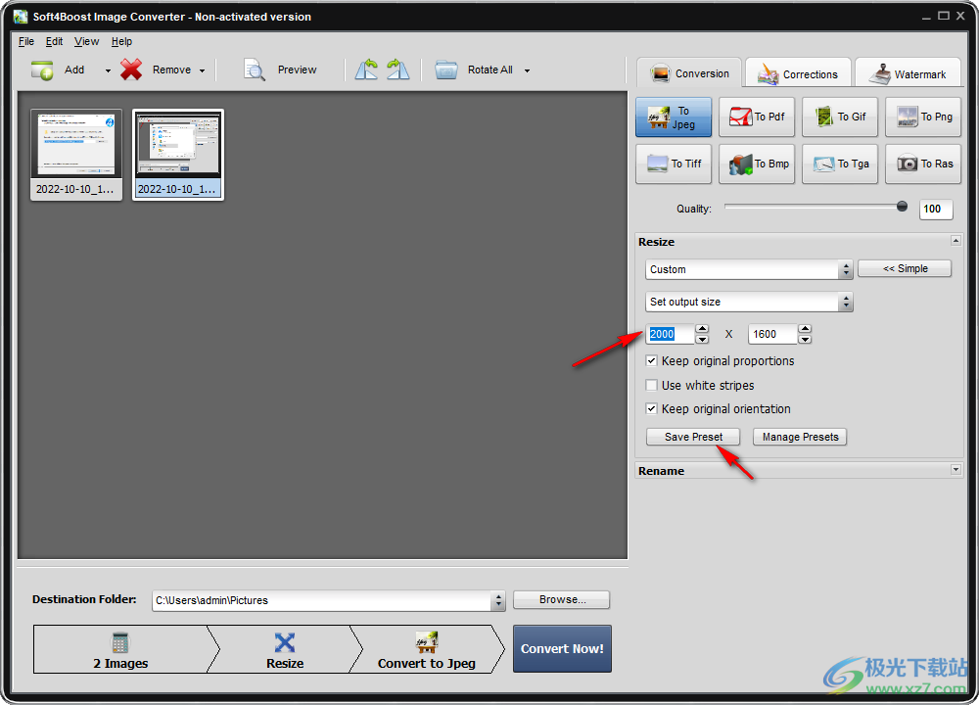Select the first image thumbnail
979x705 pixels.
[x=76, y=155]
